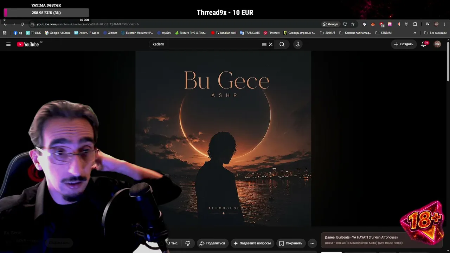Open the Chrome apps grid shortcut
The image size is (450, 253).
coord(5,33)
